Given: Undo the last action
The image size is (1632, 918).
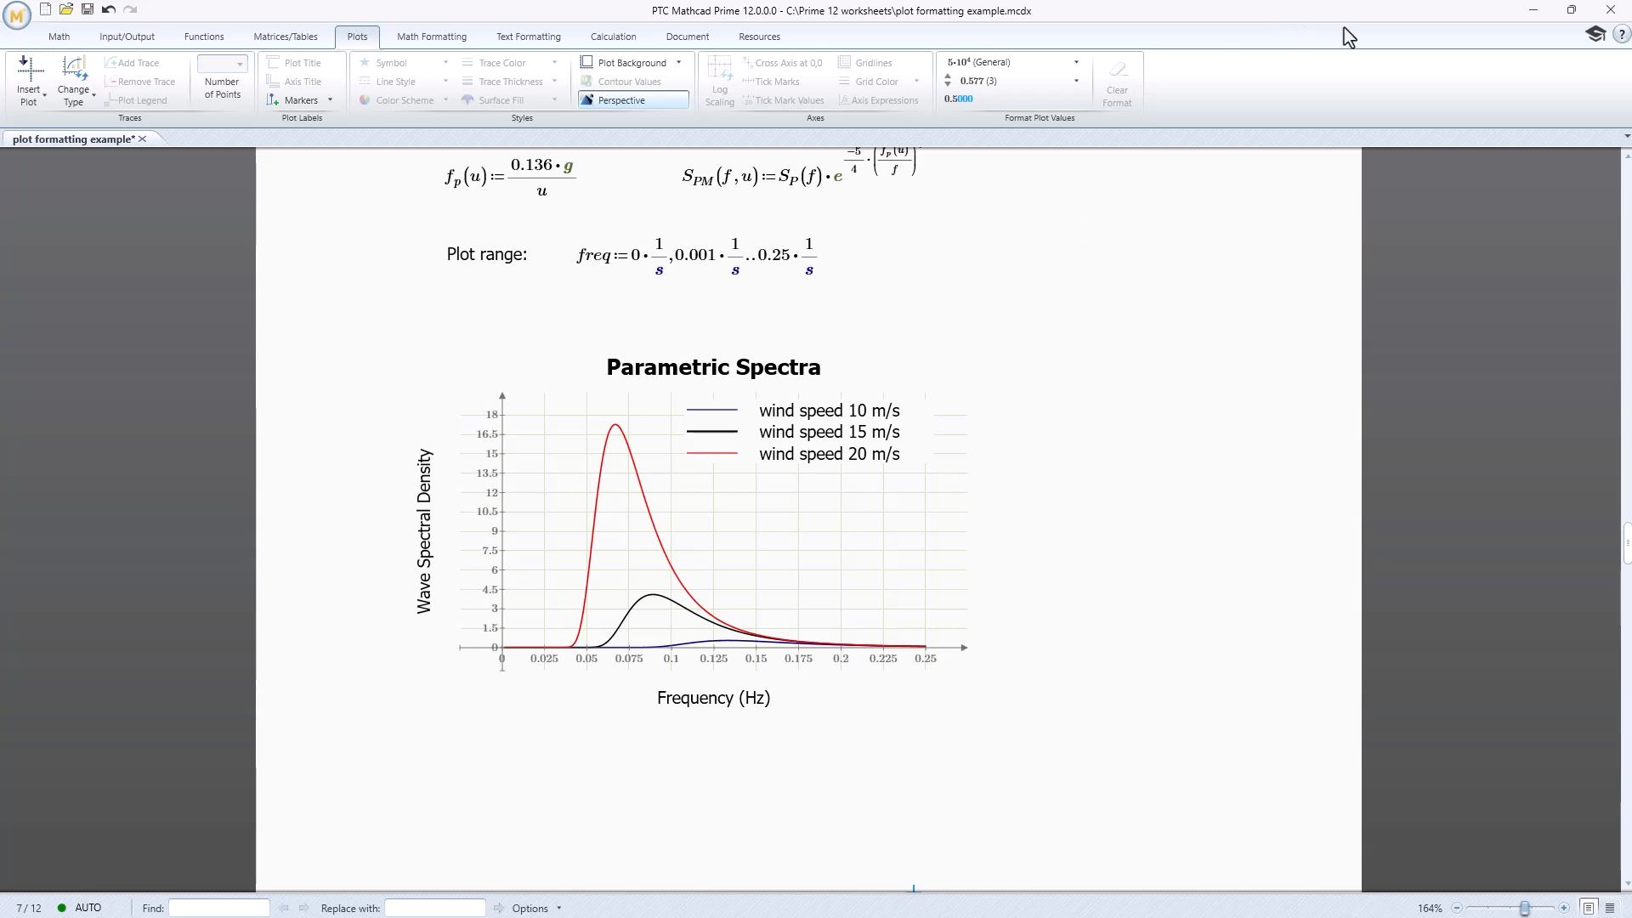Looking at the screenshot, I should click(109, 9).
